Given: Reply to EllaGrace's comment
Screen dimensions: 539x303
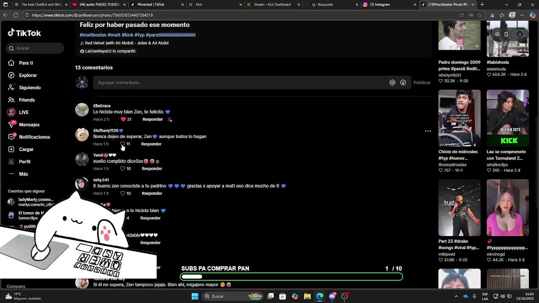Looking at the screenshot, I should (x=152, y=120).
